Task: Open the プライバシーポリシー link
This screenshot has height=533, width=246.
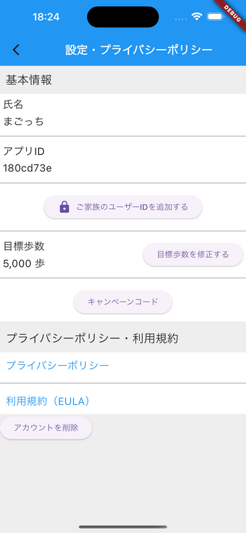Action: click(x=58, y=365)
